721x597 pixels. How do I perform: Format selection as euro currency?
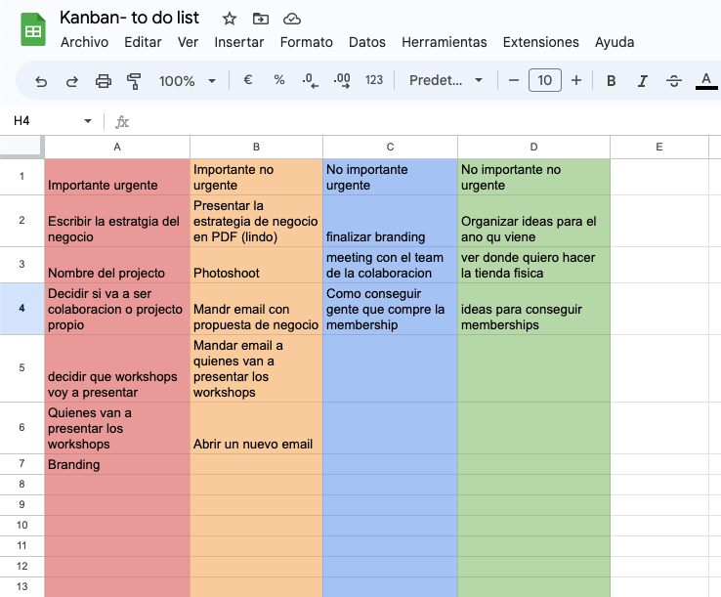(248, 80)
